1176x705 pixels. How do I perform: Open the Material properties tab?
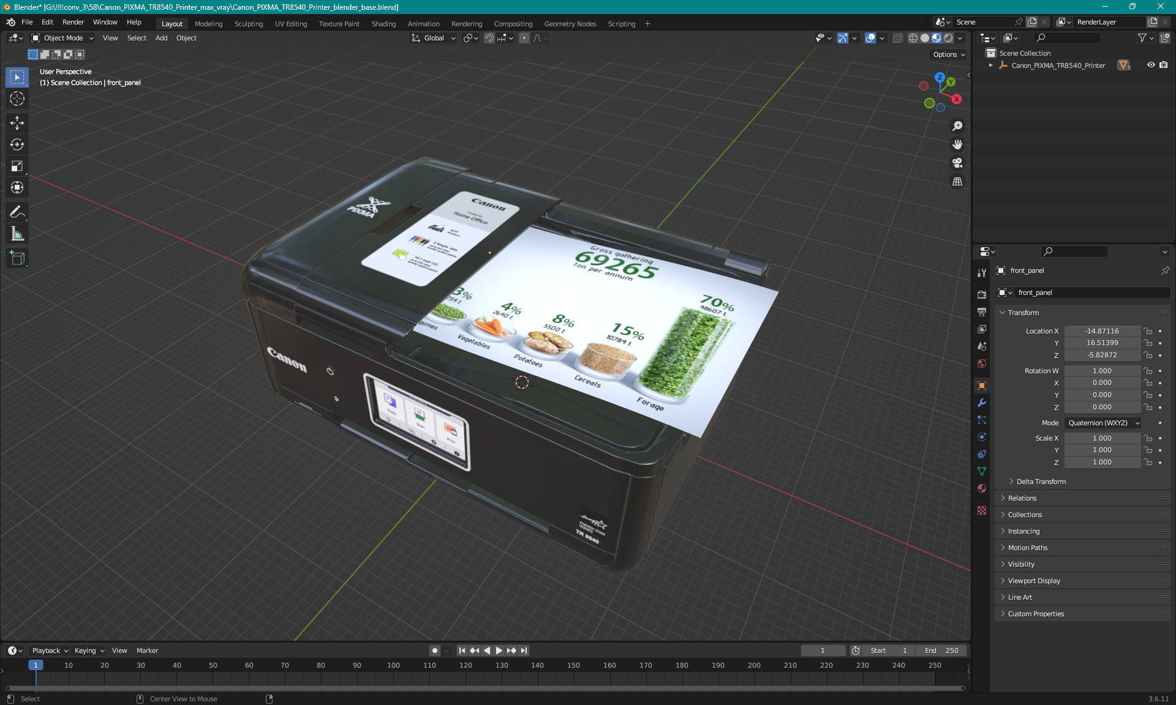[x=982, y=488]
